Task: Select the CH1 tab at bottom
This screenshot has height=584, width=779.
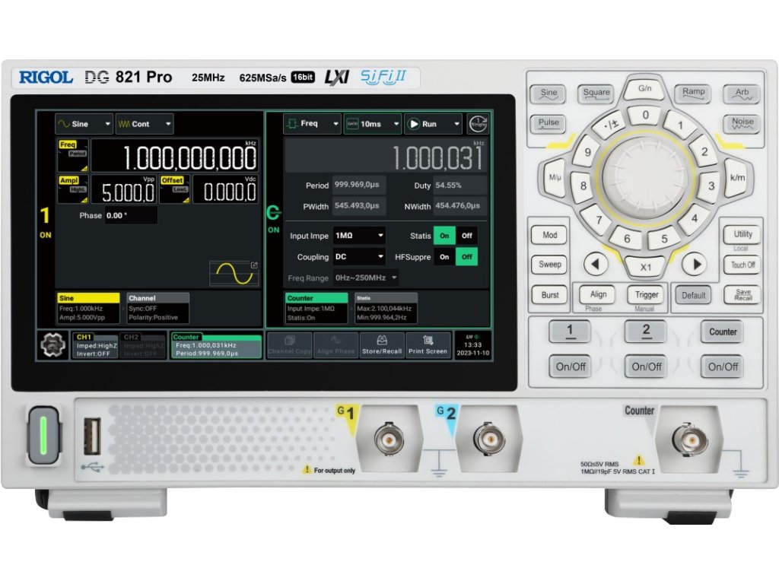Action: coord(95,344)
